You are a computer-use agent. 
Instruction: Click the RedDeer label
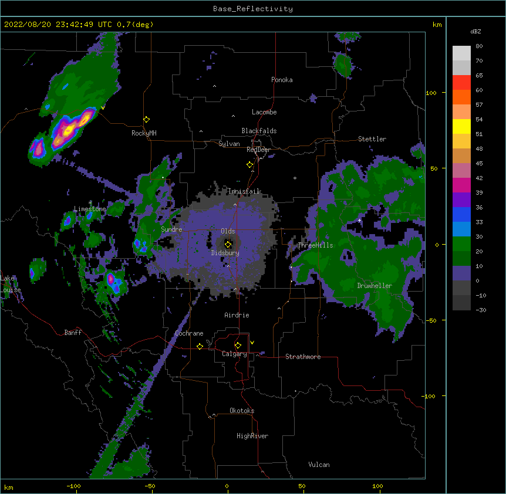pyautogui.click(x=258, y=150)
